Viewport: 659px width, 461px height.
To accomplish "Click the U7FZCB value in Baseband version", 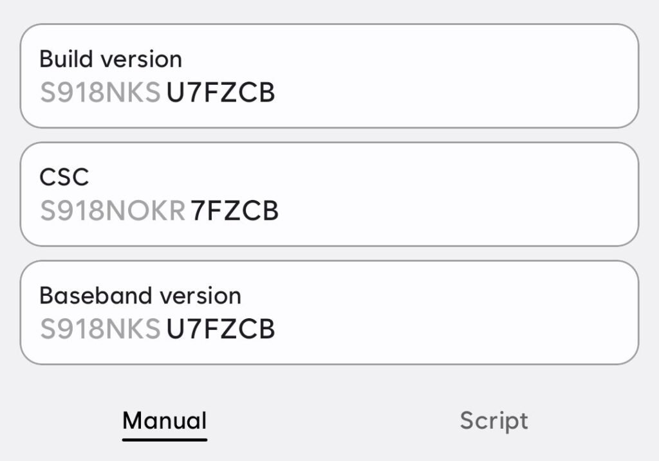I will [222, 329].
